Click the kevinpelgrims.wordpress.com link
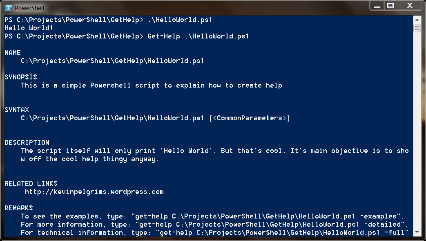This screenshot has width=426, height=241. 94,191
